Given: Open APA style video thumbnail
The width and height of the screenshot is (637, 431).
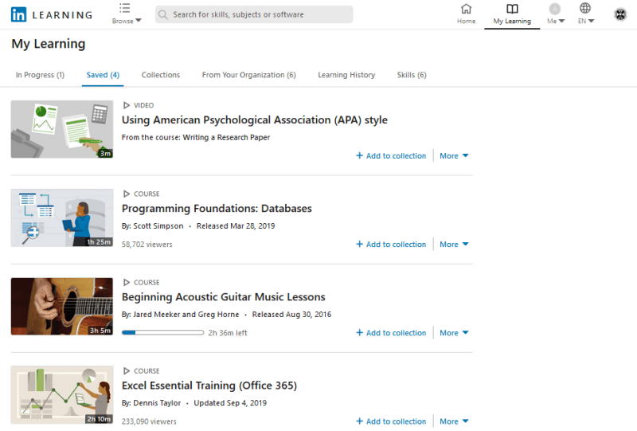Looking at the screenshot, I should (62, 129).
